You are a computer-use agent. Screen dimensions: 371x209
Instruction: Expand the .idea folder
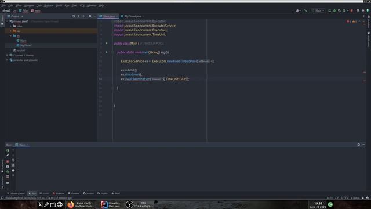tap(10, 26)
